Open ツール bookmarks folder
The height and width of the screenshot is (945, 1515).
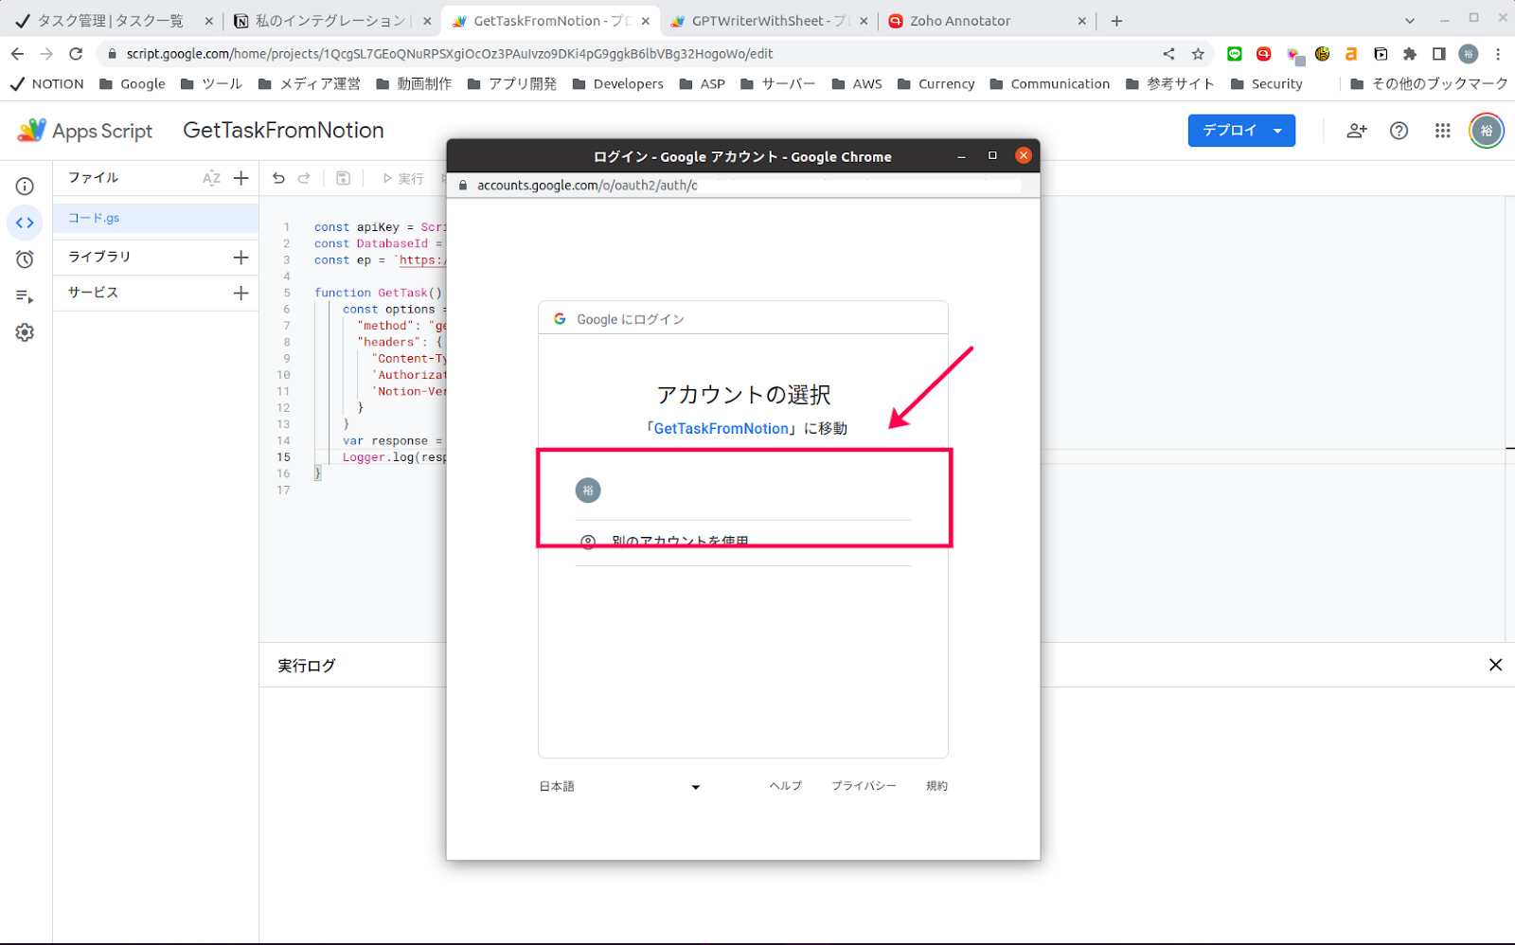pyautogui.click(x=211, y=83)
